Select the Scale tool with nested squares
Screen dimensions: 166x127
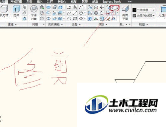click(x=102, y=19)
